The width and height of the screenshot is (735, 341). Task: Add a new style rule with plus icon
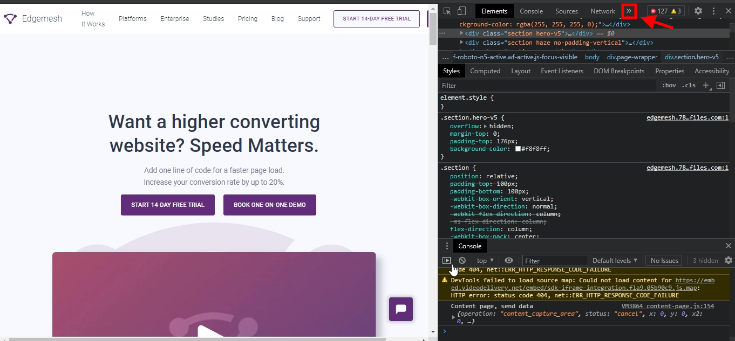[x=706, y=85]
